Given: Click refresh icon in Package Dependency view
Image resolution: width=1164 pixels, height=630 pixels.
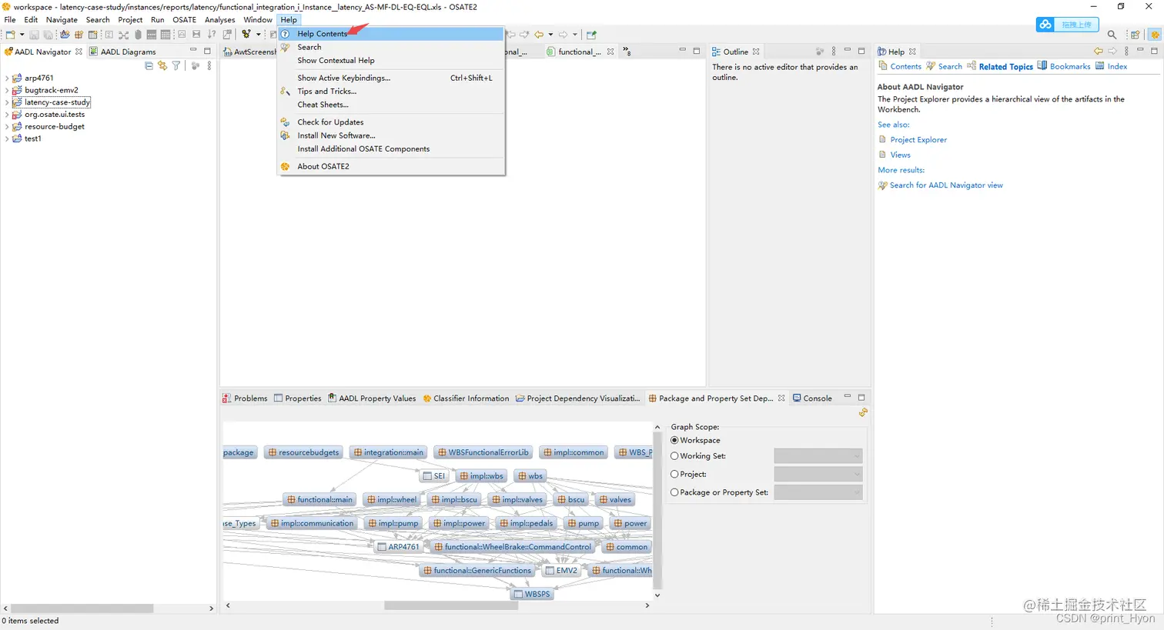Looking at the screenshot, I should click(863, 413).
